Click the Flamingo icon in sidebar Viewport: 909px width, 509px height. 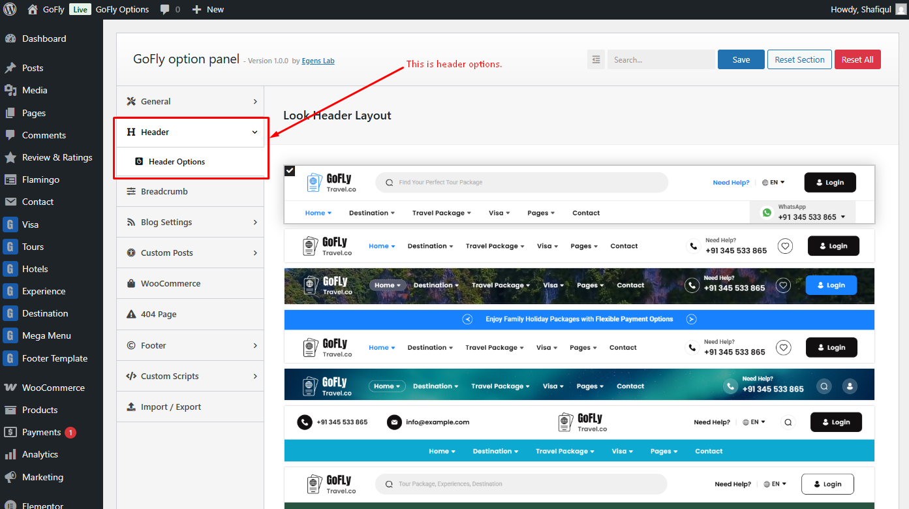(x=10, y=179)
